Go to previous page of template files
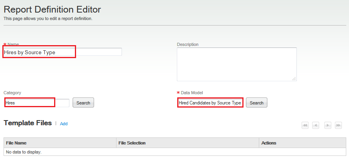The width and height of the screenshot is (349, 159). pyautogui.click(x=316, y=125)
